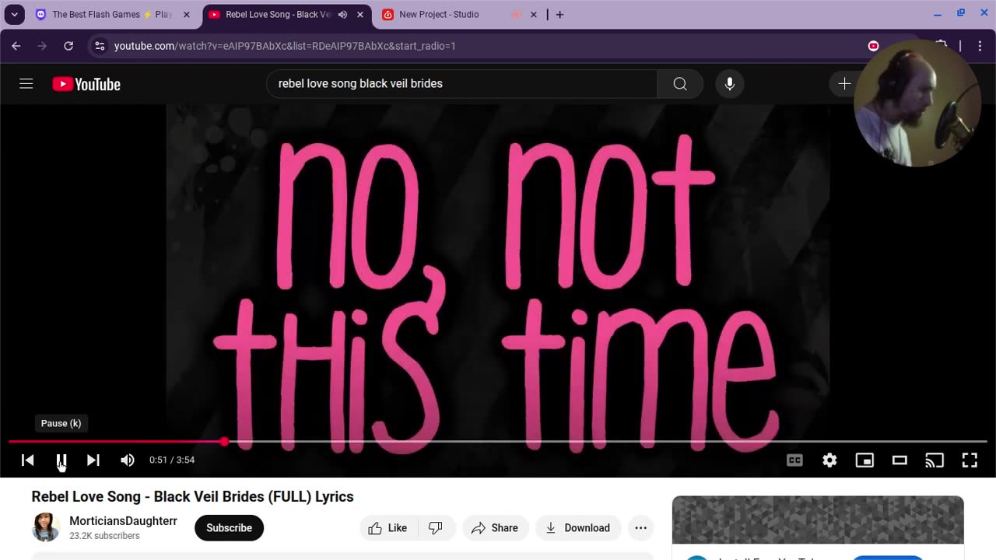View site information icon in address bar

tap(100, 46)
